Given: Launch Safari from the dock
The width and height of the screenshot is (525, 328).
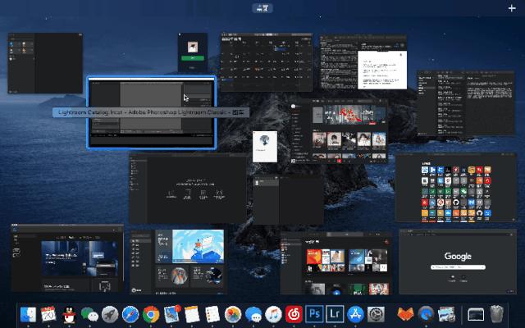Looking at the screenshot, I should pyautogui.click(x=130, y=314).
